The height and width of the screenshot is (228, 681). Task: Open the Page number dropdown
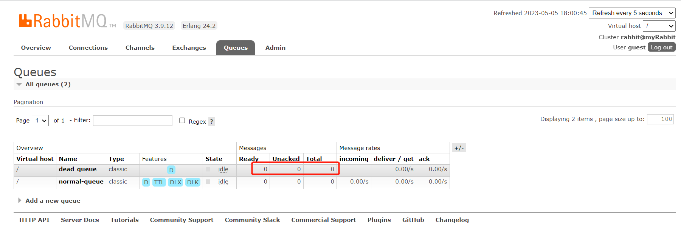pos(40,121)
